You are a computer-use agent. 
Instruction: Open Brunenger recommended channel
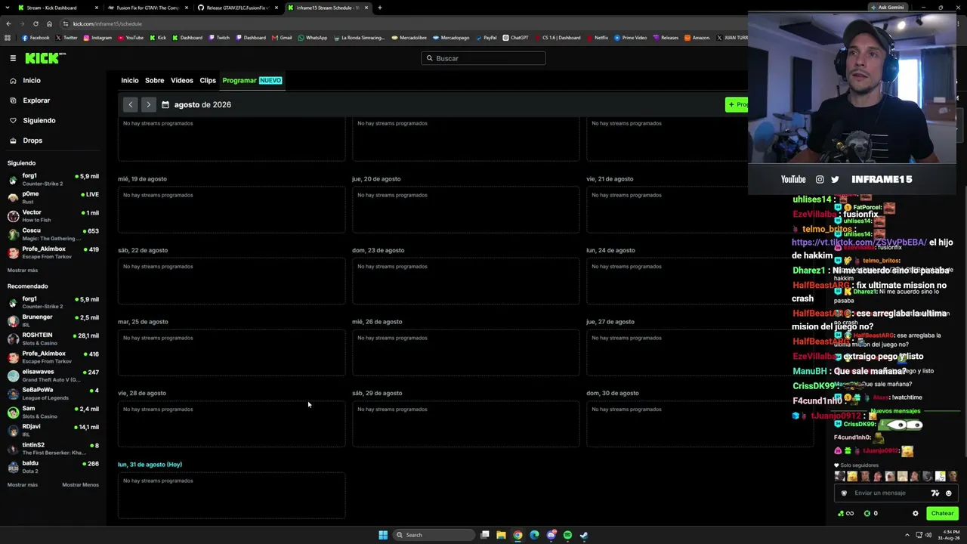(53, 320)
